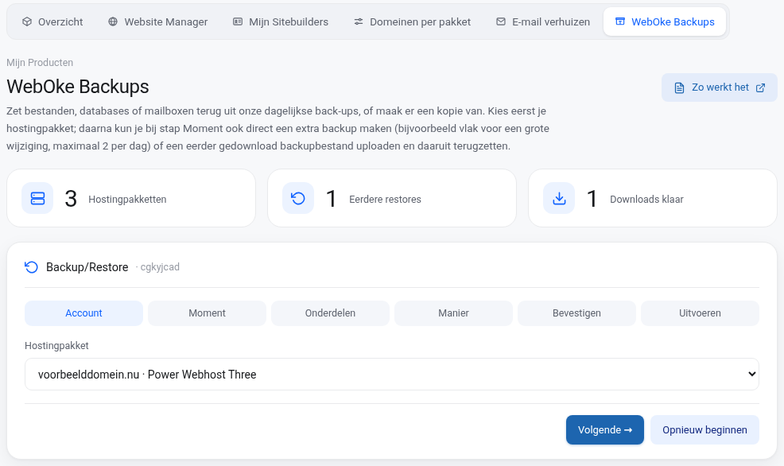Click the sliders icon beside Domeinen per pakket
This screenshot has width=784, height=466.
359,21
